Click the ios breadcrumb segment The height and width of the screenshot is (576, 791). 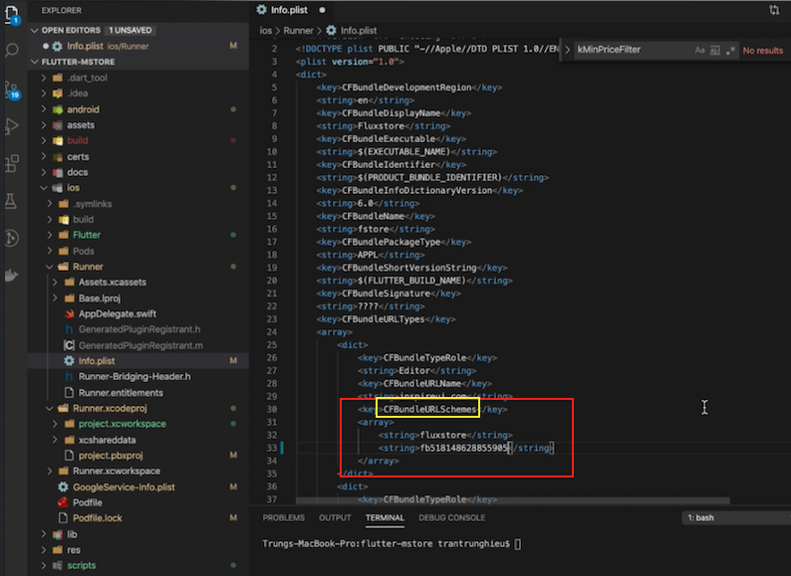(x=266, y=30)
